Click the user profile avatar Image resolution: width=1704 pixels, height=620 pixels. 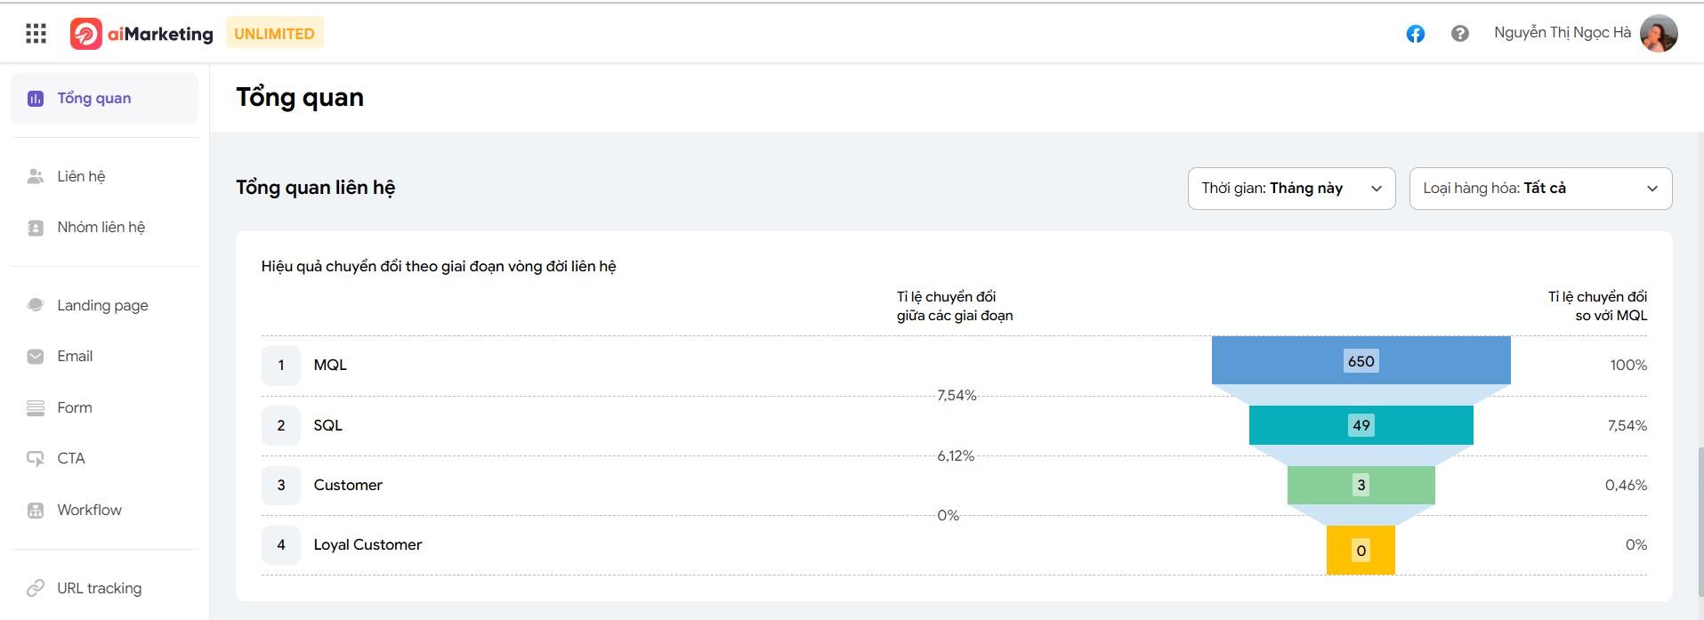pos(1659,34)
